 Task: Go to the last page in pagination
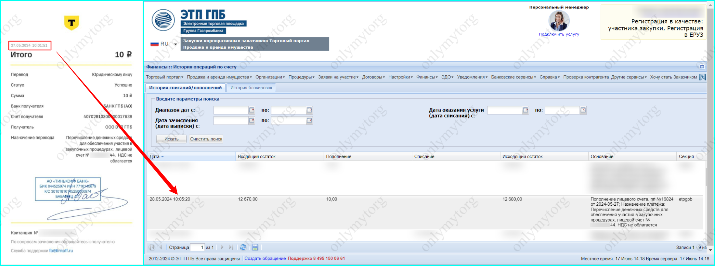[231, 248]
